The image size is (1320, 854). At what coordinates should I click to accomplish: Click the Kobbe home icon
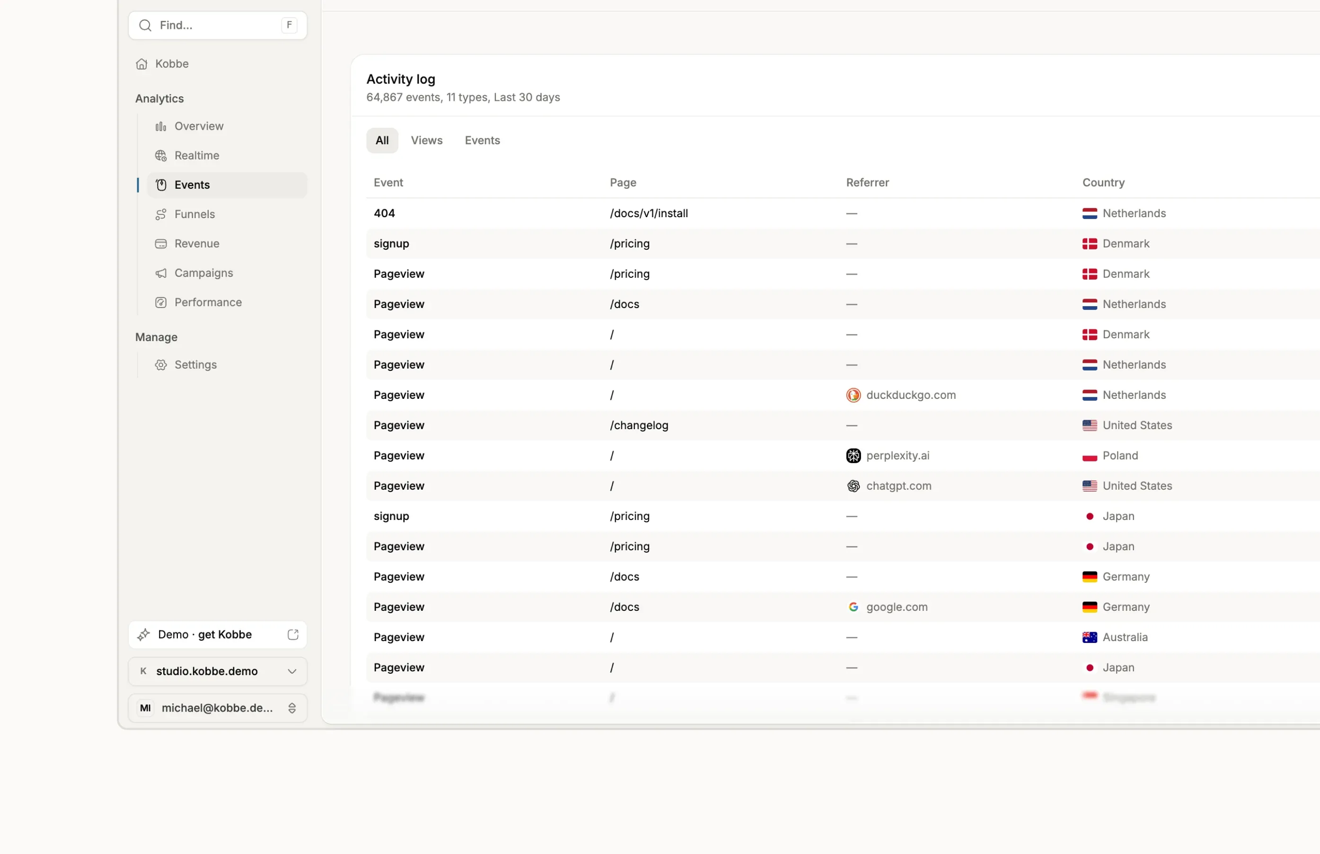pos(142,64)
